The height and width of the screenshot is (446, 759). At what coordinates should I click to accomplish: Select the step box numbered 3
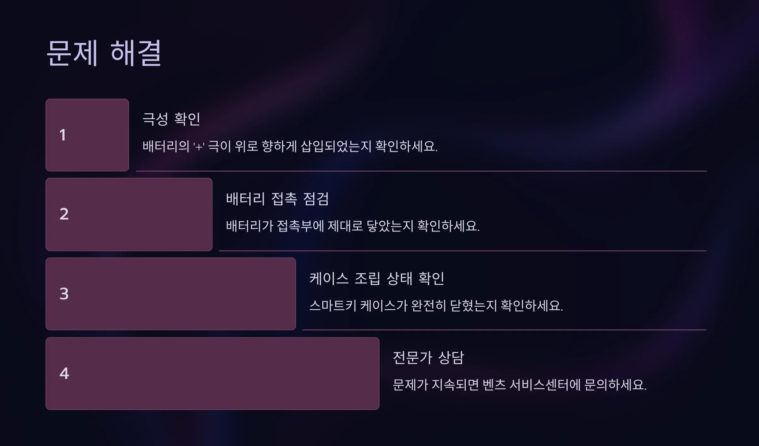(x=171, y=294)
